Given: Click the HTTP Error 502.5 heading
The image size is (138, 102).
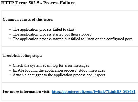Looking at the screenshot, I should pos(38,3).
